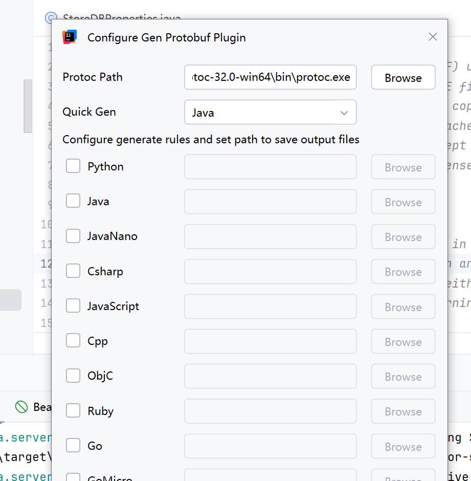Click the StoreDBProperties.java class file icon
Screen dimensions: 471x481
click(x=51, y=18)
